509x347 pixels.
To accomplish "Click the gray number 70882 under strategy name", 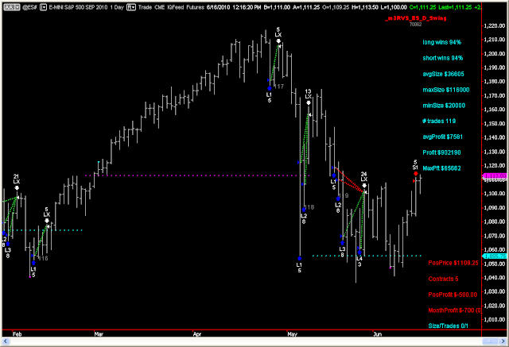I will [x=415, y=25].
